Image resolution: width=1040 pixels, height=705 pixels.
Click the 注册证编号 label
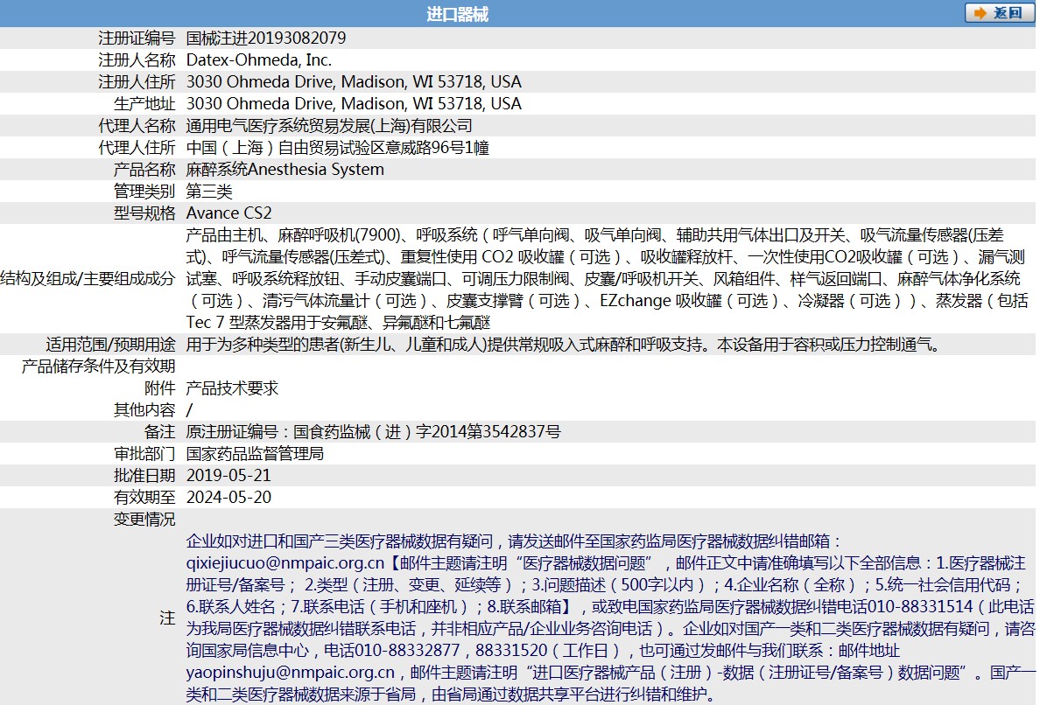tap(137, 38)
